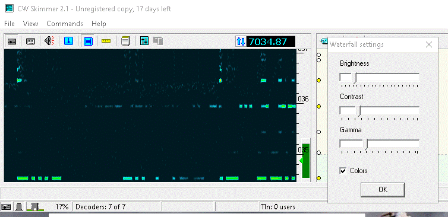Click OK in Waterfall settings

click(x=383, y=190)
